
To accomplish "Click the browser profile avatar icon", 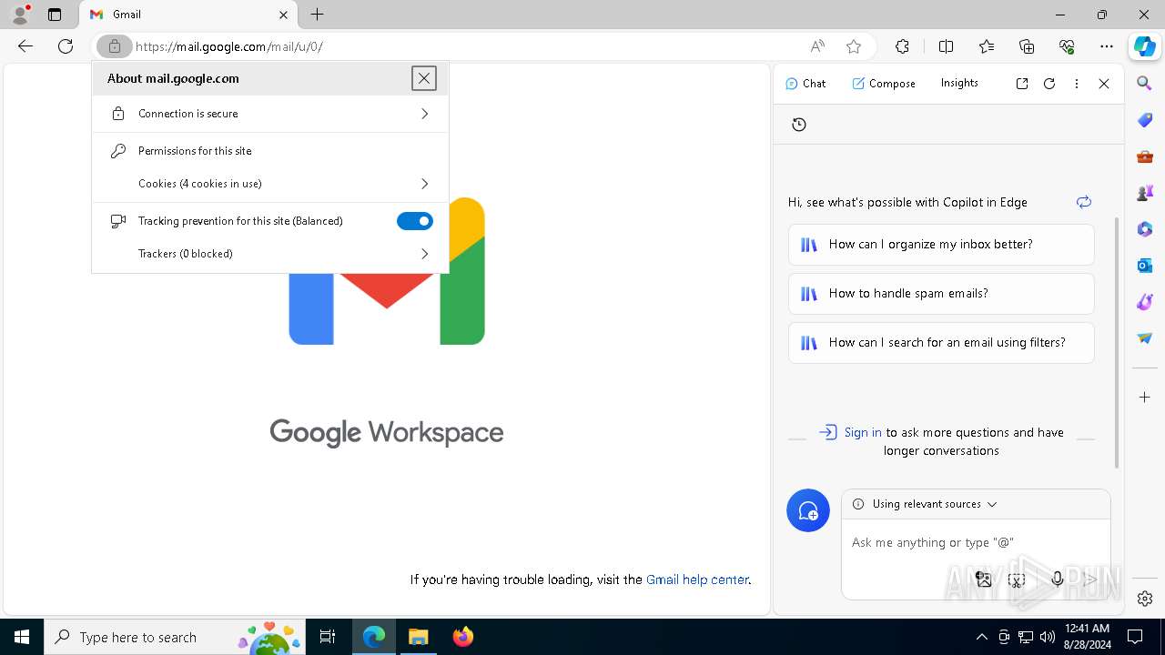I will (x=20, y=14).
